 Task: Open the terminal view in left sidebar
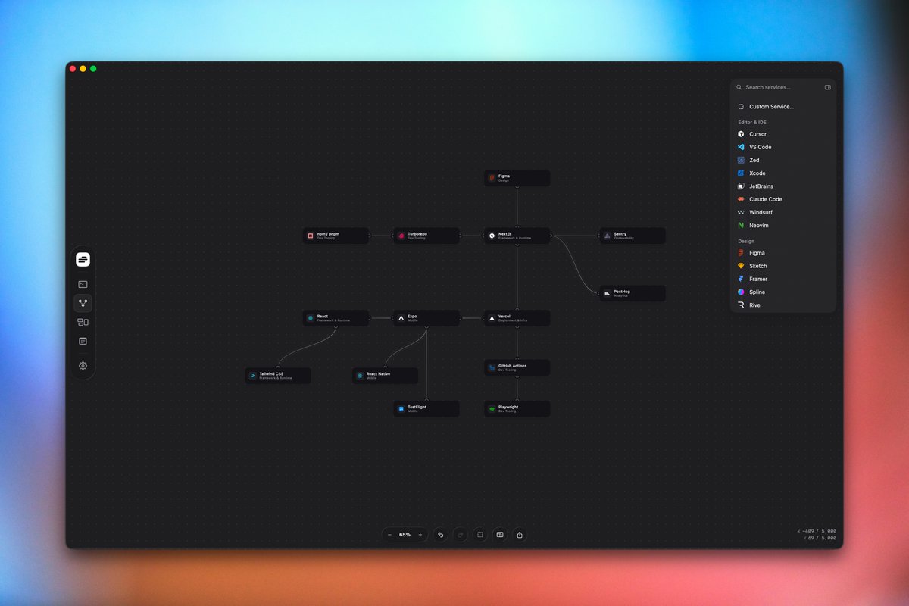pyautogui.click(x=83, y=284)
